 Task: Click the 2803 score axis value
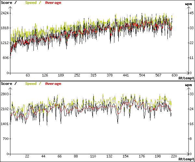coord(5,94)
